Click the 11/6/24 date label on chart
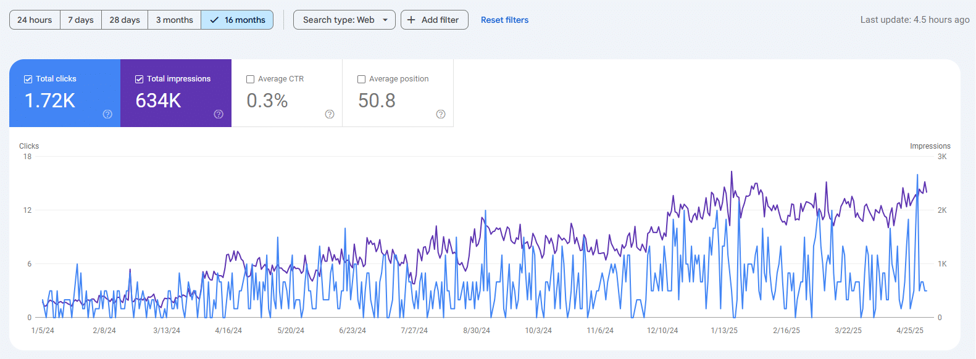 [x=600, y=331]
